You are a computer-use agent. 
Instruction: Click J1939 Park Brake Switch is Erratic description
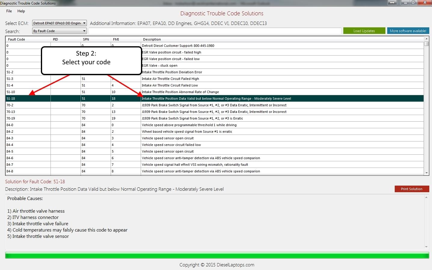192,118
